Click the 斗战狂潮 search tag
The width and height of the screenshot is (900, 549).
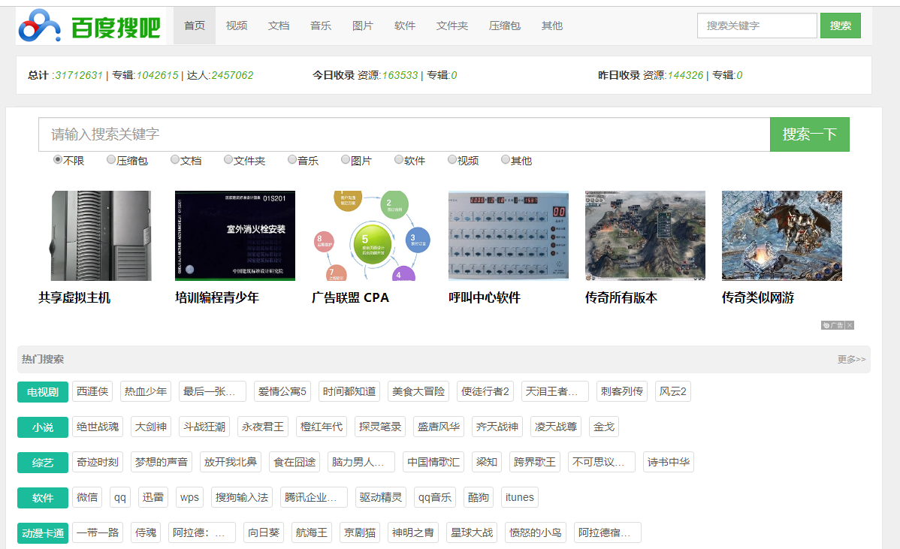pos(204,427)
